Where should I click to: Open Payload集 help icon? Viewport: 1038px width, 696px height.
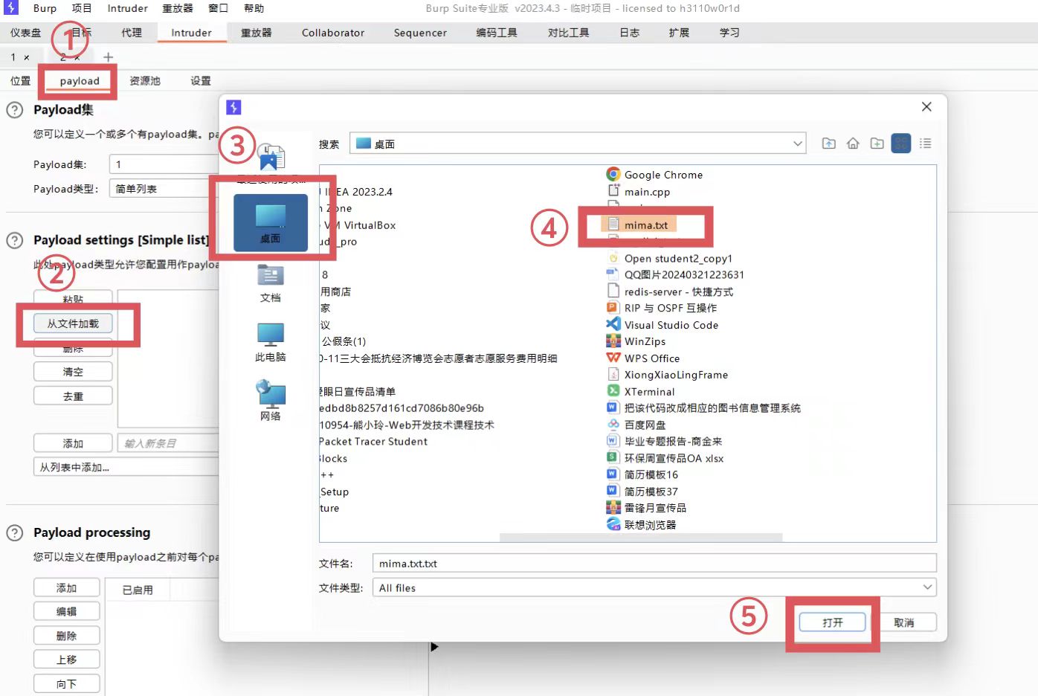click(15, 110)
